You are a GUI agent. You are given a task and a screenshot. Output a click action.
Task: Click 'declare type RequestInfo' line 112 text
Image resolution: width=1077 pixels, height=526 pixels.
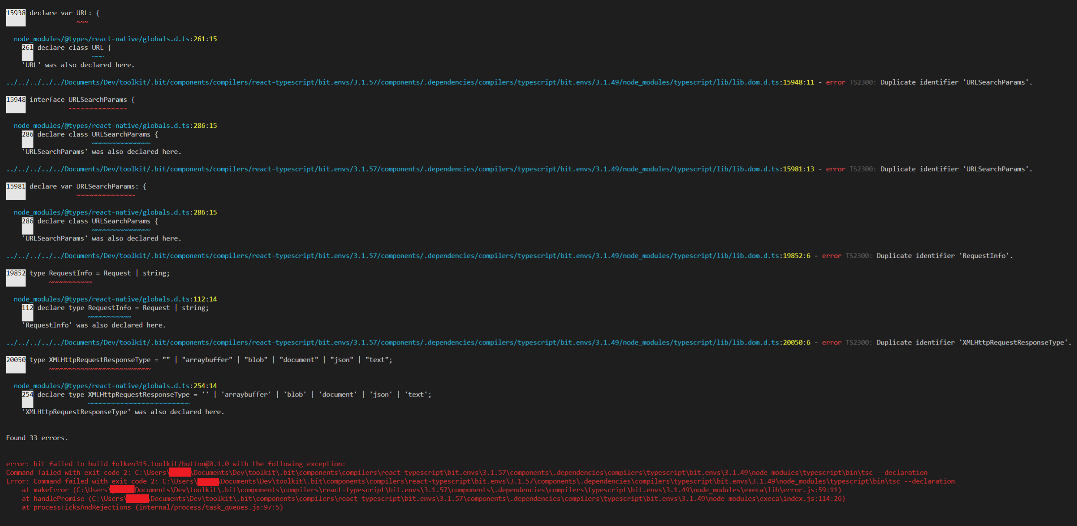point(123,308)
